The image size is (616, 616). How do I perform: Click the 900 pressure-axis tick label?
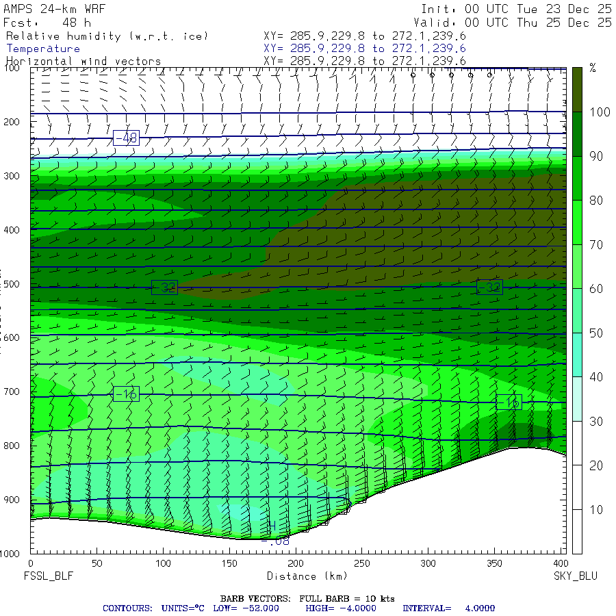[x=12, y=500]
